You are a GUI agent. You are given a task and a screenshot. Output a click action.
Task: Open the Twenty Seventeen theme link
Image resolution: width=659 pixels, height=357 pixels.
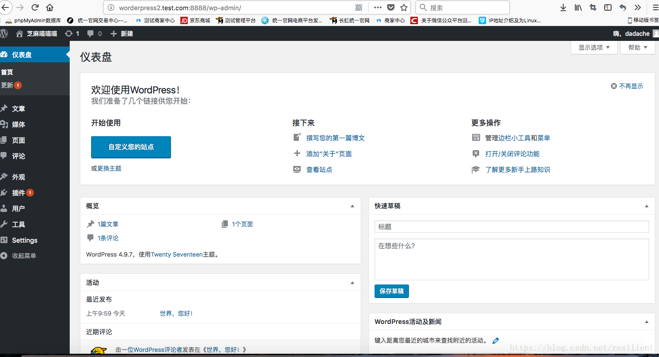[177, 255]
